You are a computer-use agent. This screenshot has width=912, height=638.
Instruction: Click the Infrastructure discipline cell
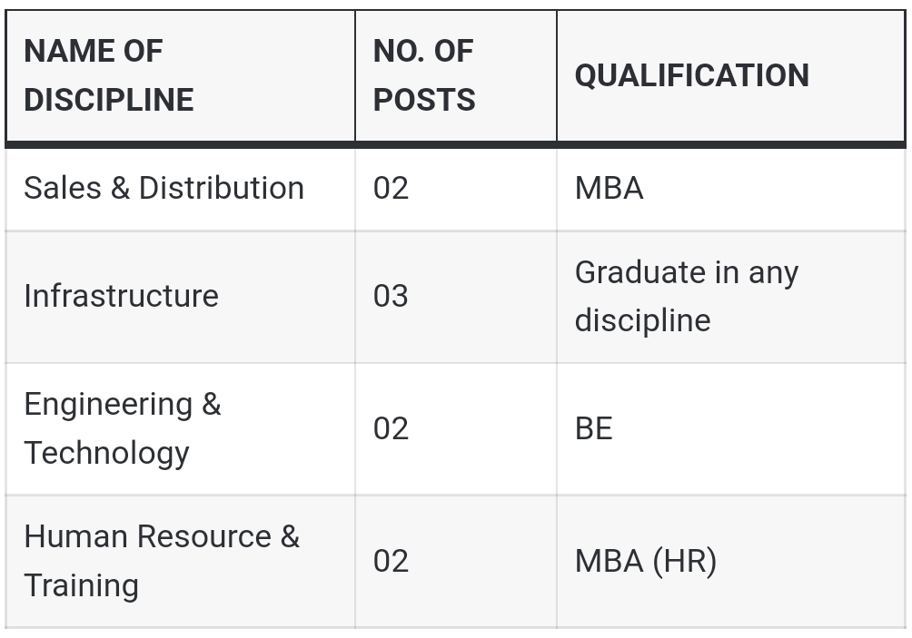pyautogui.click(x=121, y=296)
